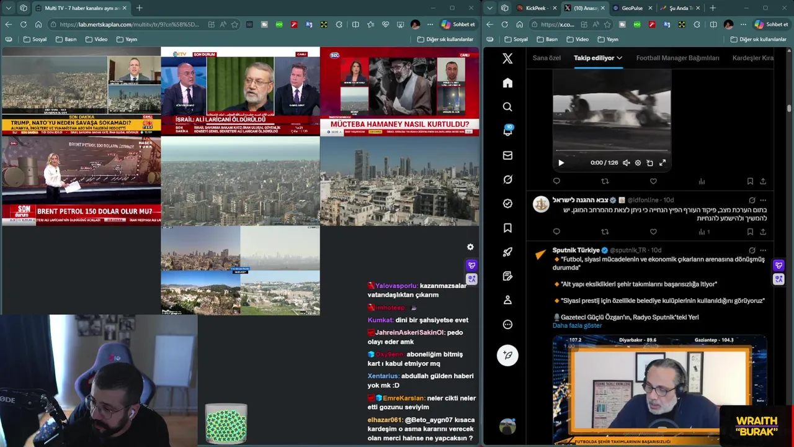Seek on the tweet video progress bar
794x447 pixels.
click(x=611, y=151)
